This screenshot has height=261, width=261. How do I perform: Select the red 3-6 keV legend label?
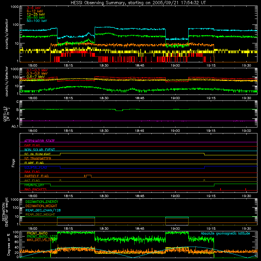[34, 8]
